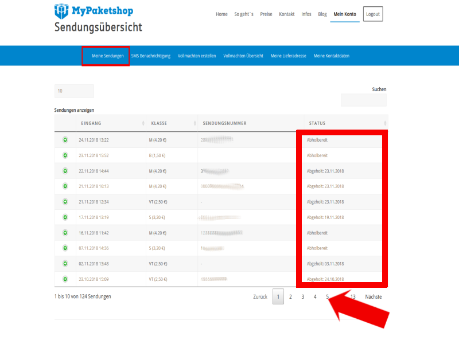This screenshot has width=459, height=344.
Task: Sort by Sendungsnummer column header
Action: click(250, 123)
